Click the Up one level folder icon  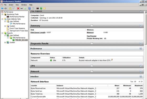[10, 8]
